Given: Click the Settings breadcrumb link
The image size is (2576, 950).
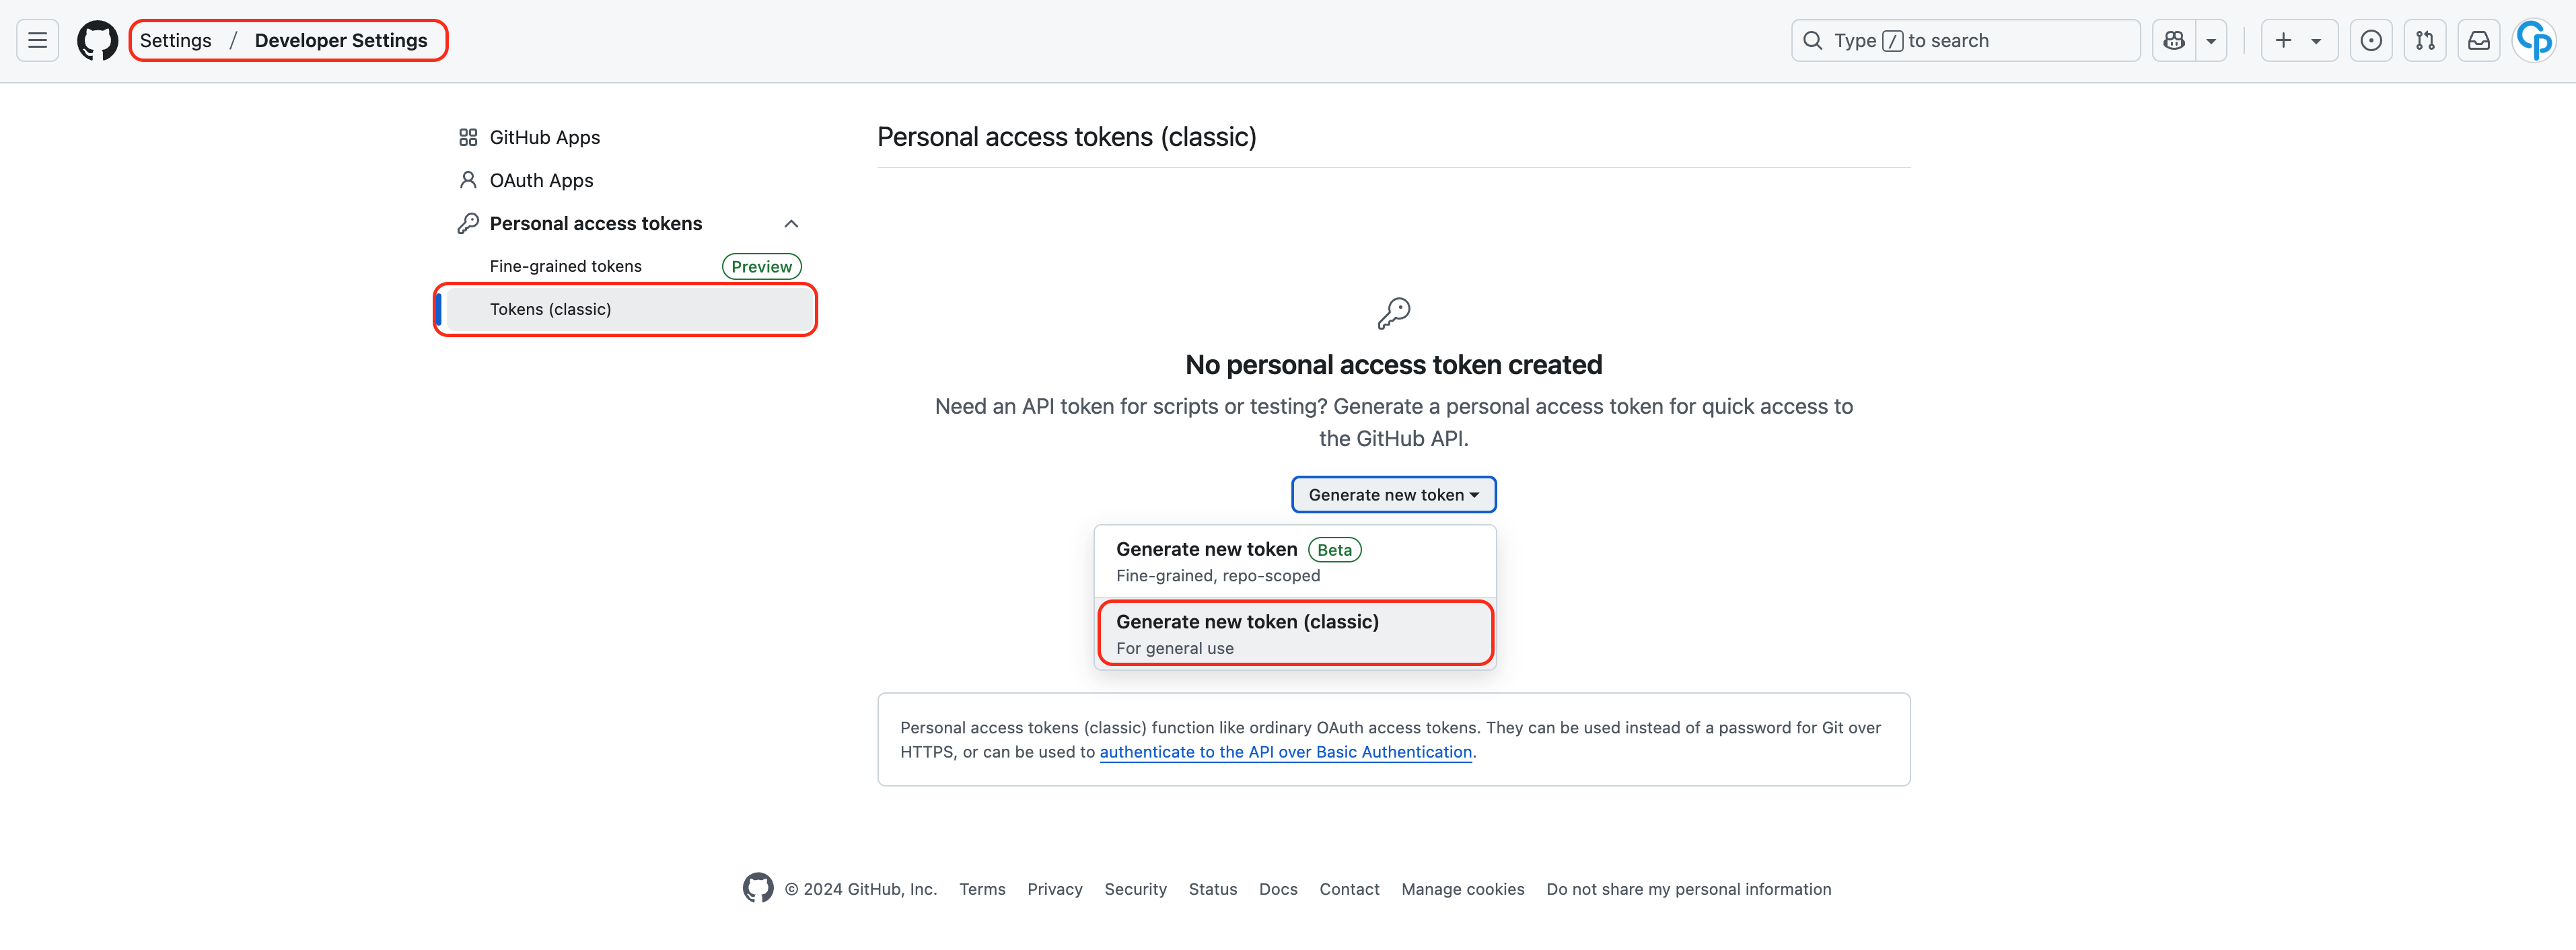Looking at the screenshot, I should click(176, 40).
